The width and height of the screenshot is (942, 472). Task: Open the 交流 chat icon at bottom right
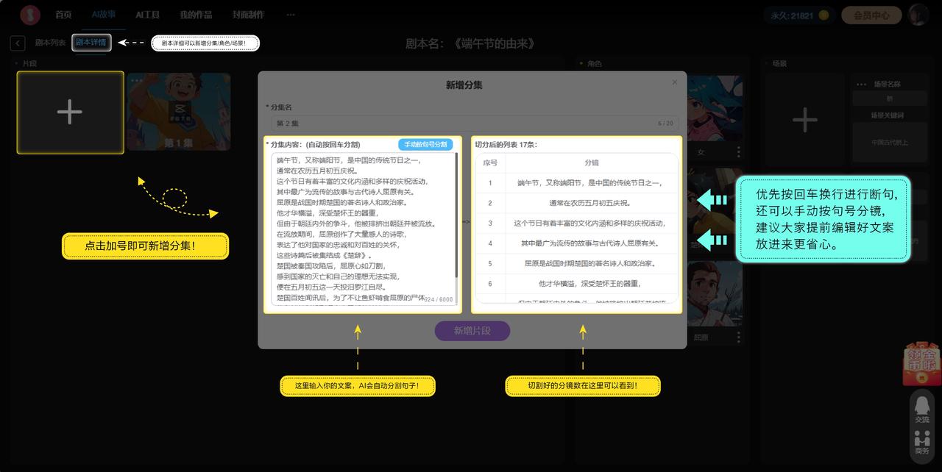[x=924, y=406]
